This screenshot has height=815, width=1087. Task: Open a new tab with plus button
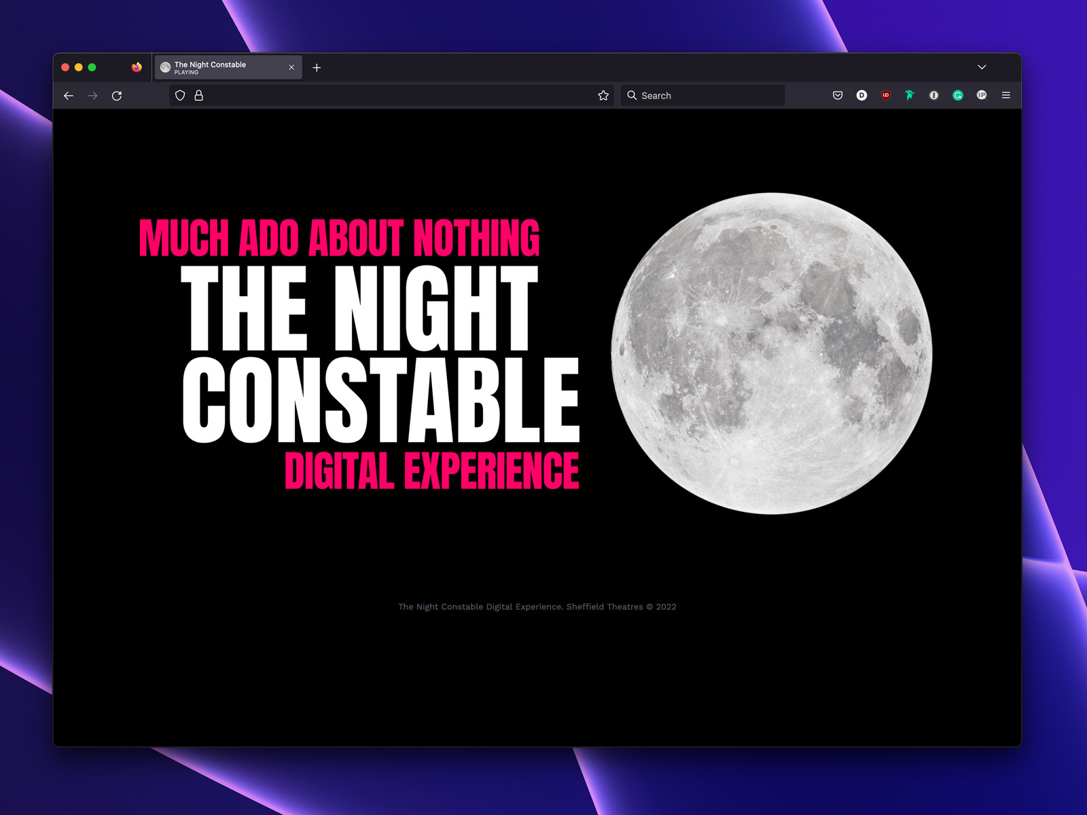[317, 68]
